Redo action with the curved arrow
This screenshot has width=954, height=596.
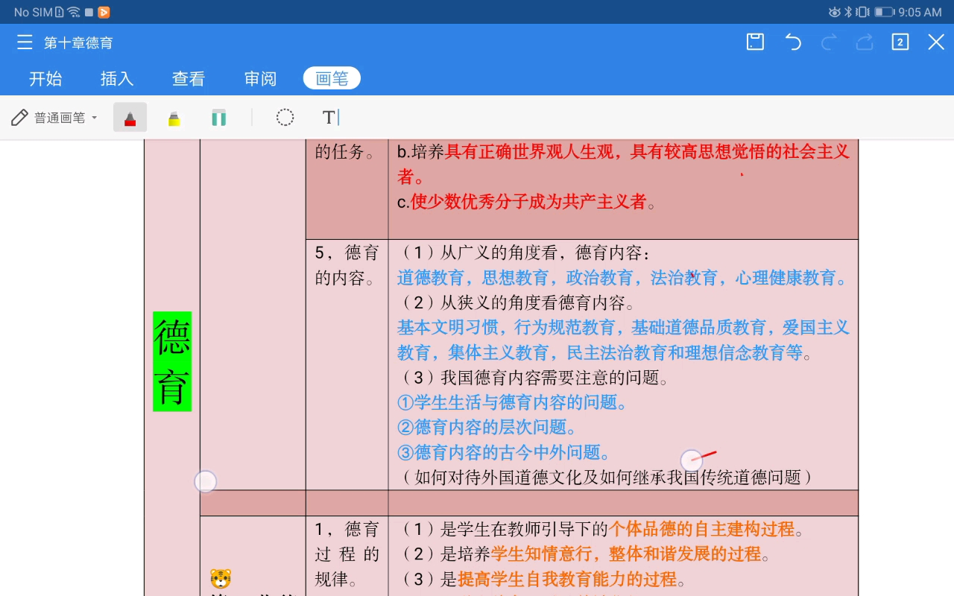[x=829, y=42]
